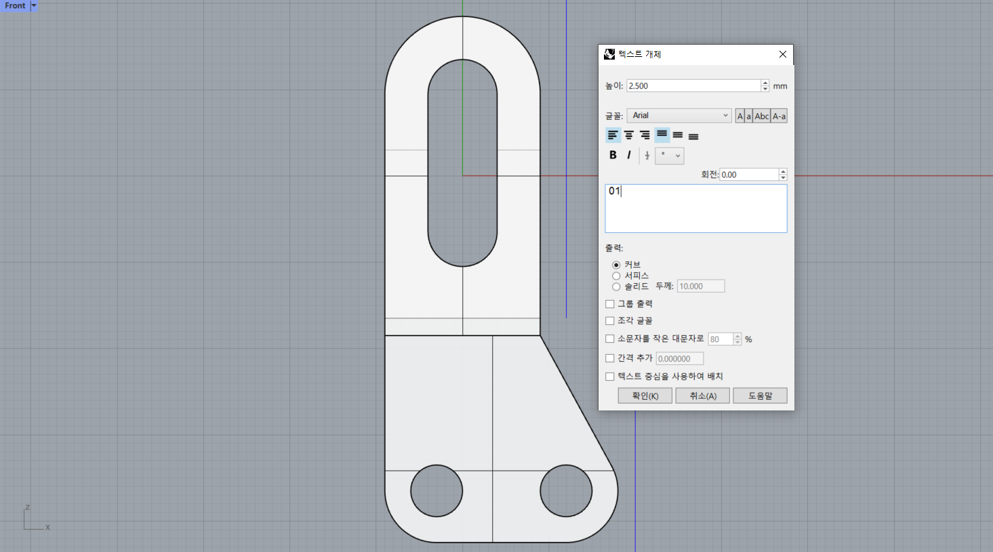Increase the 회전 rotation value

coord(783,171)
